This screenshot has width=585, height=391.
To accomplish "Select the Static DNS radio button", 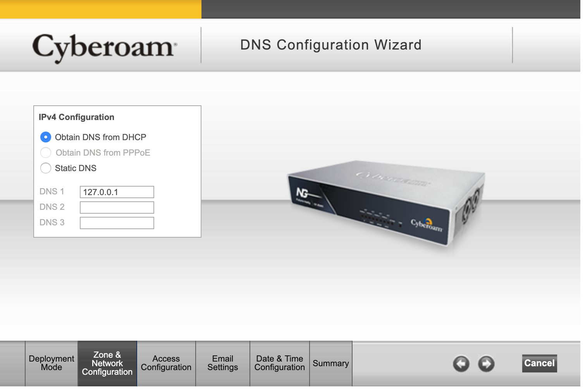I will coord(46,168).
